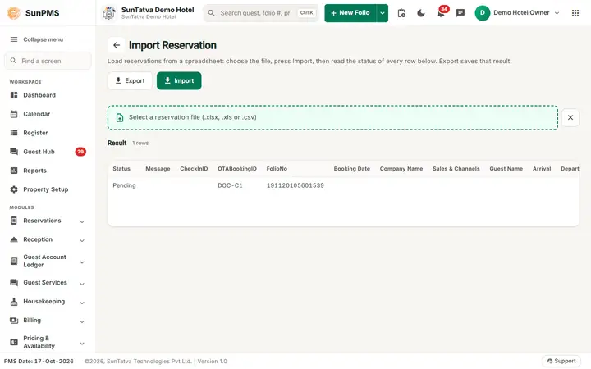
Task: Click the Export button
Action: (130, 80)
